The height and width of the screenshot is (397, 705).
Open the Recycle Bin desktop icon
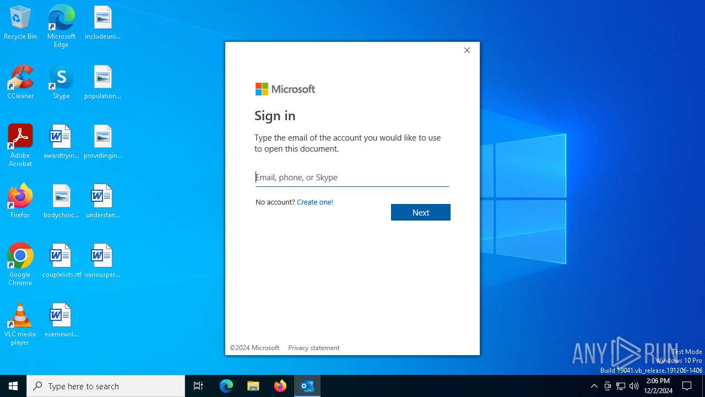[x=20, y=23]
